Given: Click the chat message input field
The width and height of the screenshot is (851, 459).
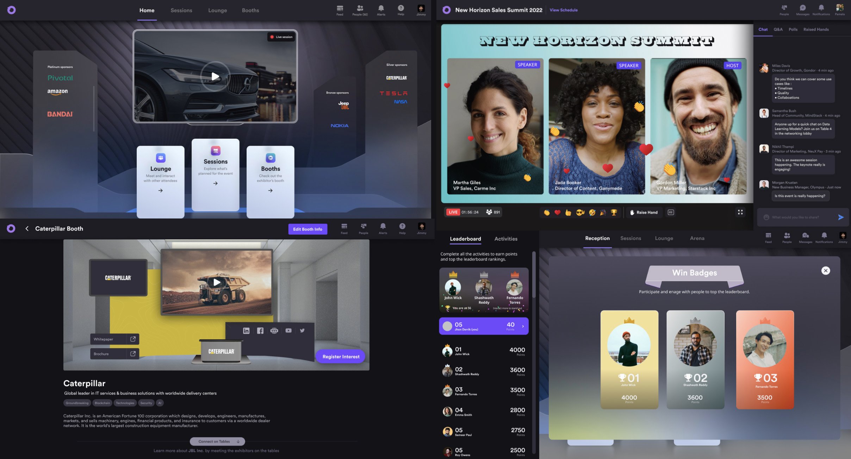Looking at the screenshot, I should click(x=803, y=217).
